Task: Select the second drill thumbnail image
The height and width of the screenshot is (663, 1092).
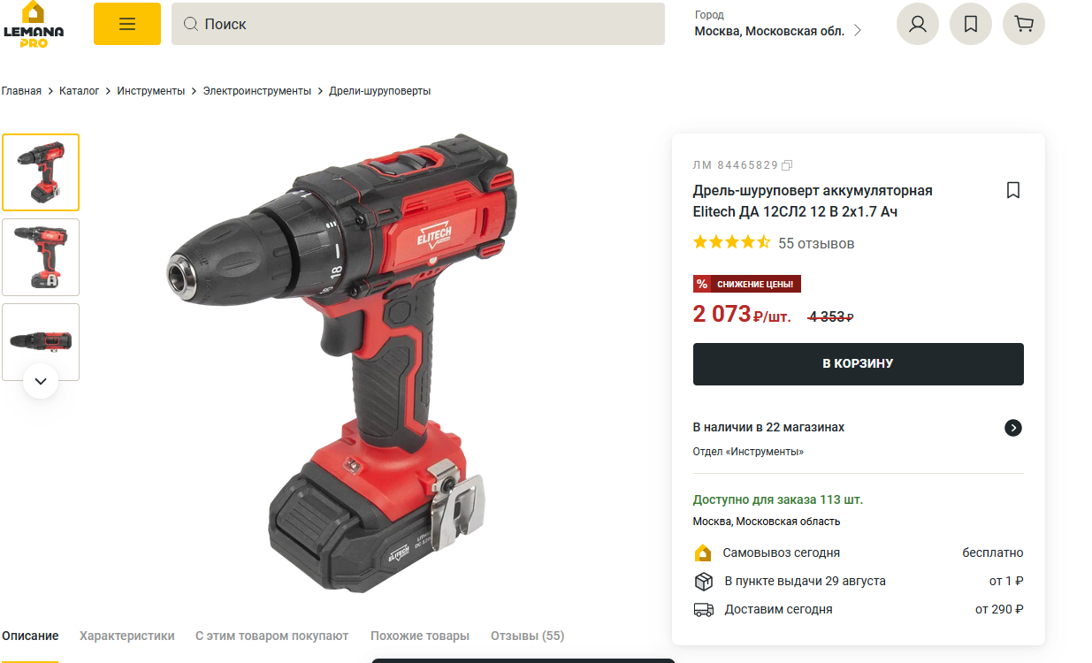Action: coord(41,257)
